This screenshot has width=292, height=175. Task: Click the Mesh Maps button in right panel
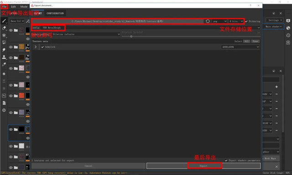coord(271,158)
